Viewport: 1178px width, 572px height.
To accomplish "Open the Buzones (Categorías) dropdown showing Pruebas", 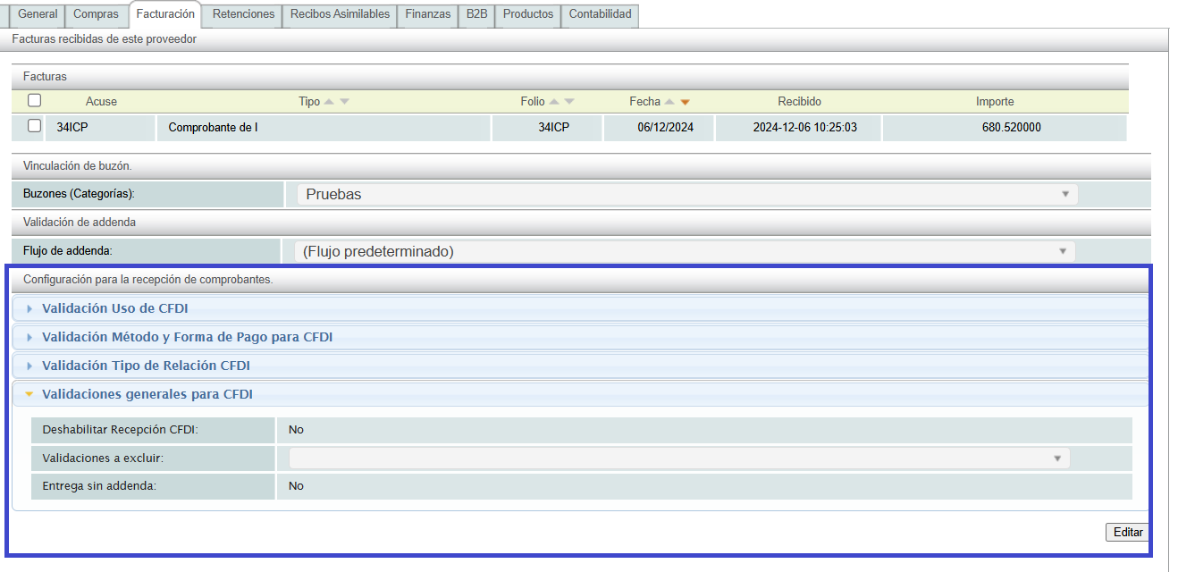I will tap(686, 194).
